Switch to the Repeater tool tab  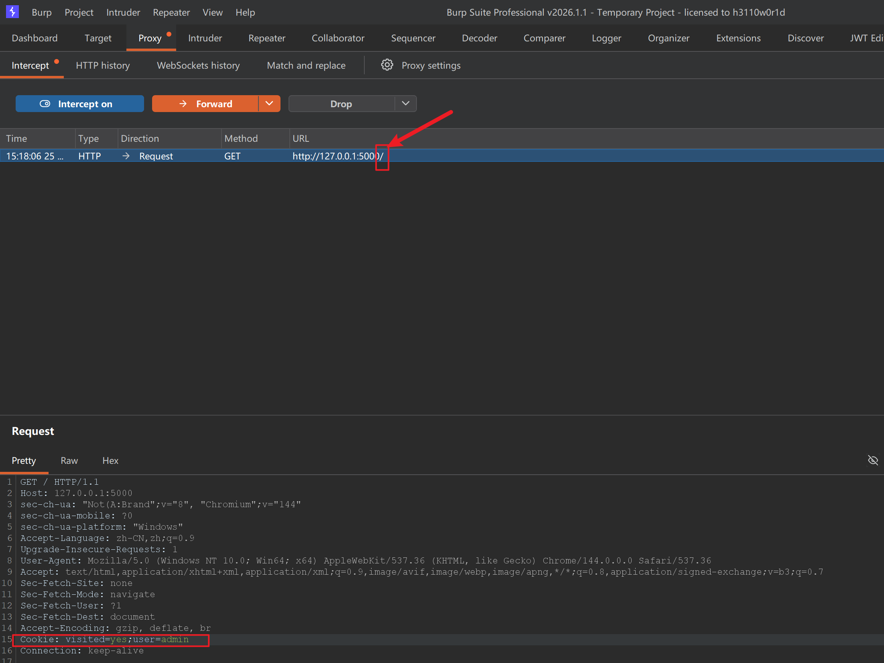click(266, 38)
